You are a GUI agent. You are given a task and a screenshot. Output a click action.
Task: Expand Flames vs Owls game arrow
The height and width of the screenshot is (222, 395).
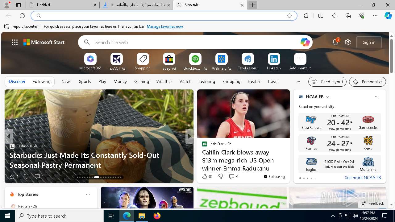351,143
